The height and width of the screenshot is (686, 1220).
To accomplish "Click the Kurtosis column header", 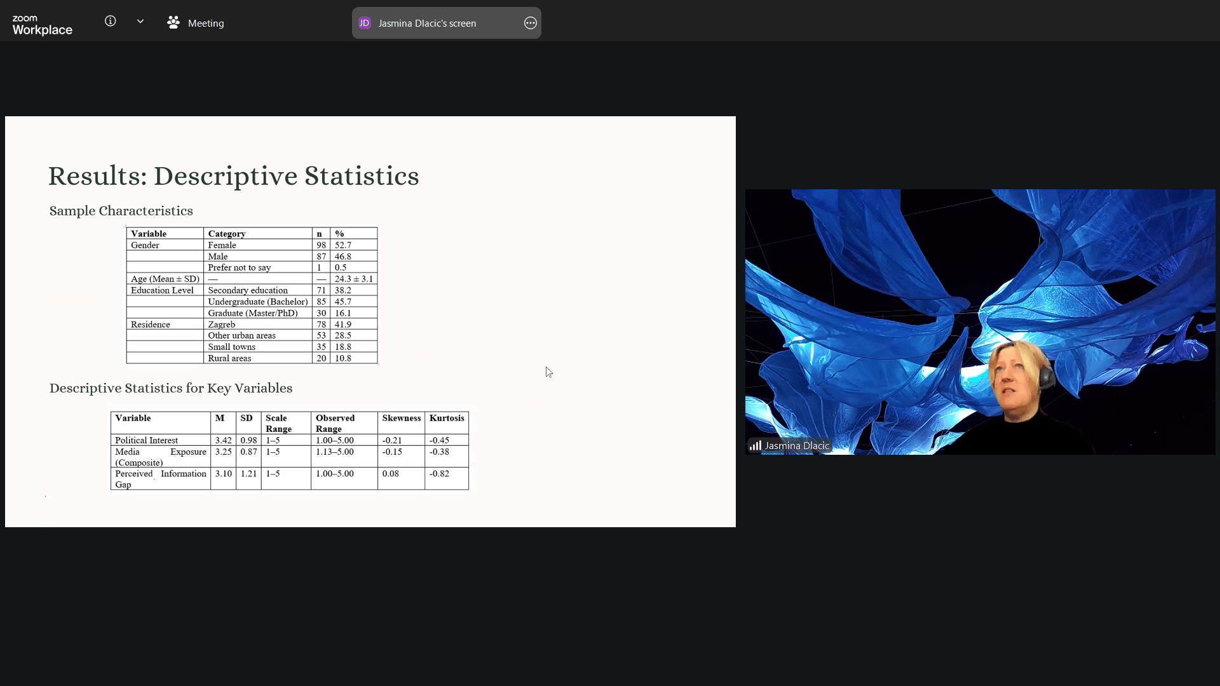I will [x=447, y=418].
